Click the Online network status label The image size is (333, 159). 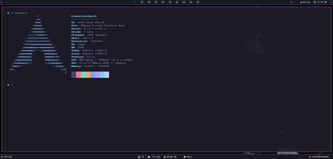[306, 2]
